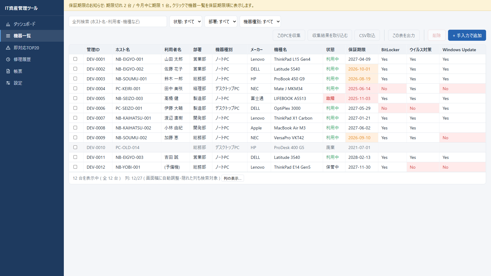This screenshot has width=491, height=276.
Task: Click the Dashboard bar-chart icon in sidebar
Action: [8, 24]
